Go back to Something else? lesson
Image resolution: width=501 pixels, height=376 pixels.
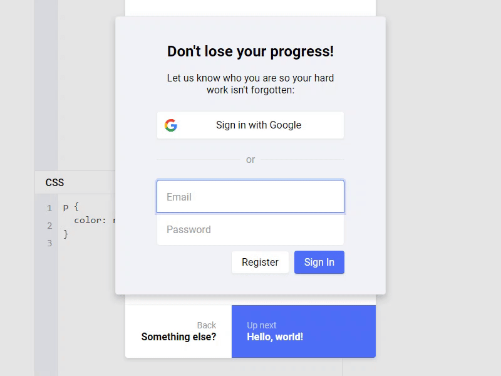tap(178, 332)
